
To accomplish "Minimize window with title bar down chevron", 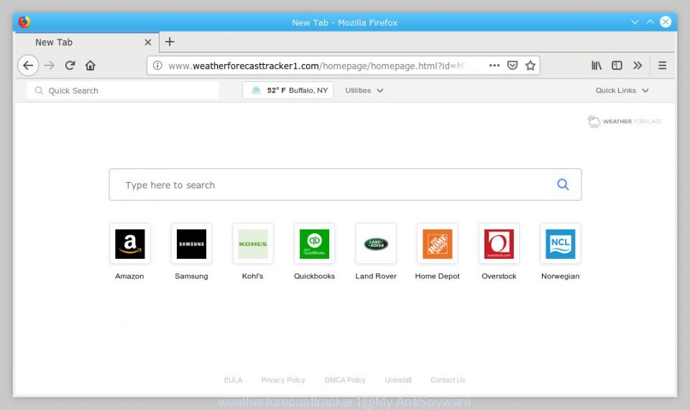I will coord(635,22).
